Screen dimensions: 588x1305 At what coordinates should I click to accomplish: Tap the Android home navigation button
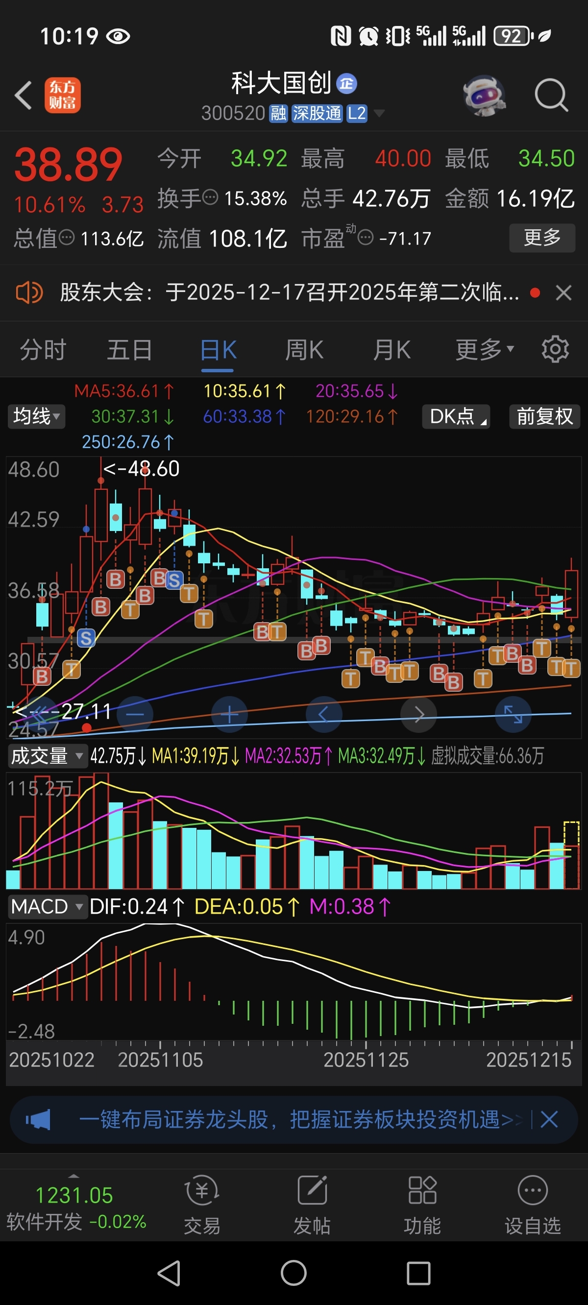pyautogui.click(x=294, y=1273)
